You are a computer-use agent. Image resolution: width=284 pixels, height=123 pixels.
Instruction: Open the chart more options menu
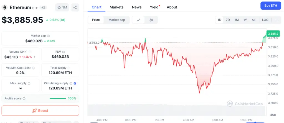click(x=277, y=20)
